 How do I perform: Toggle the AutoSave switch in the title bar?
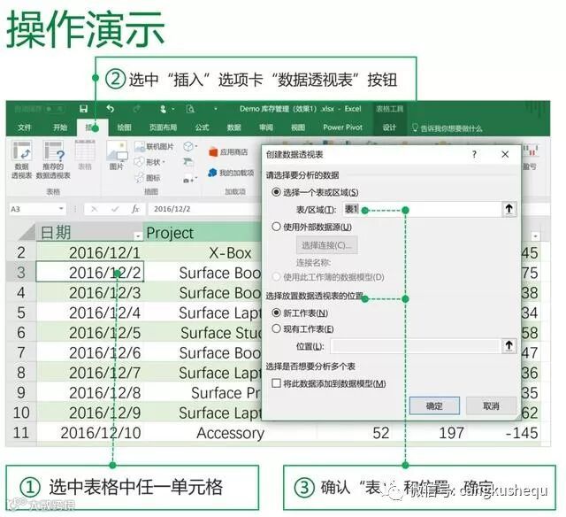point(53,108)
